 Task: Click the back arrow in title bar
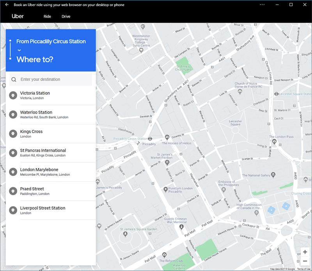[x=7, y=5]
